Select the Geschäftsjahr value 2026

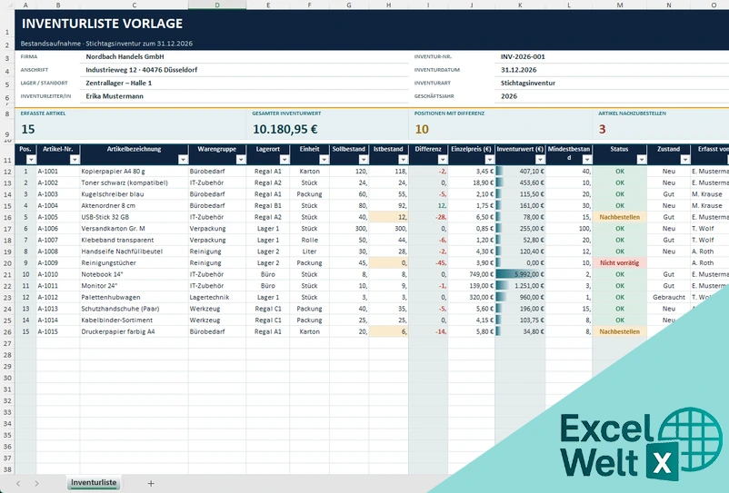coord(612,96)
